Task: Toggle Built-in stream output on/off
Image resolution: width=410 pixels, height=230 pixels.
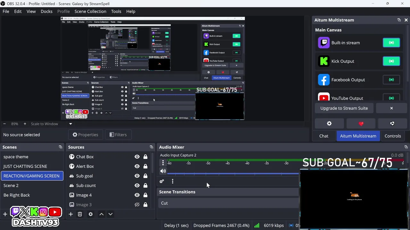Action: pos(391,42)
